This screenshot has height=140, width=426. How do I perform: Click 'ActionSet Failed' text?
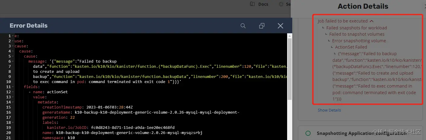point(351,47)
